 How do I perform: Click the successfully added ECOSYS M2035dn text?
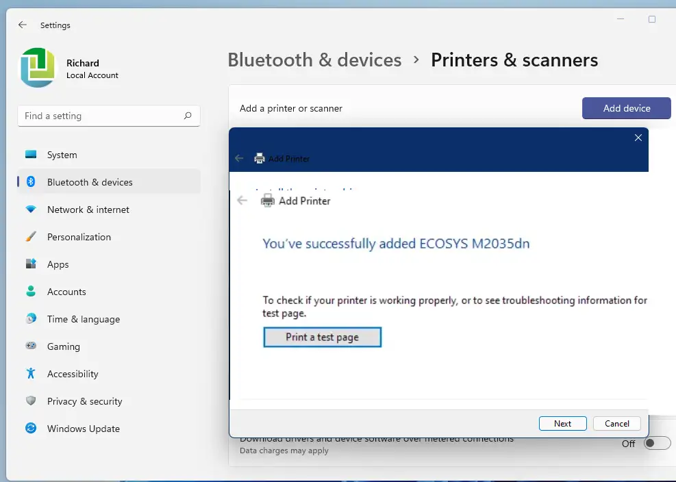pyautogui.click(x=396, y=244)
